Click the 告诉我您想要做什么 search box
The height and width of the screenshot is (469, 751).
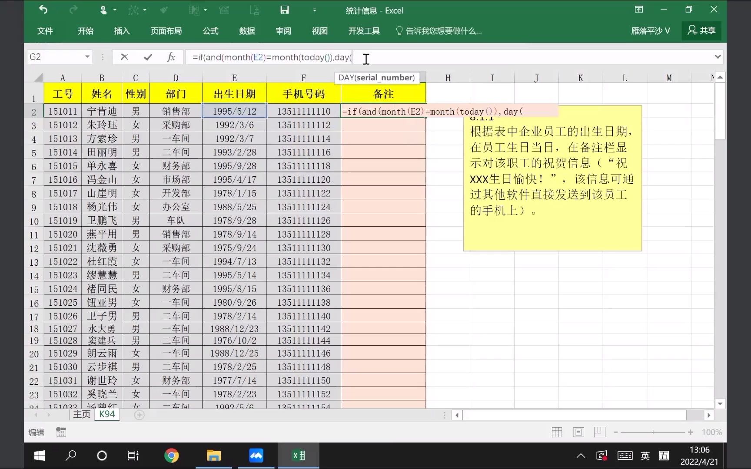[439, 31]
